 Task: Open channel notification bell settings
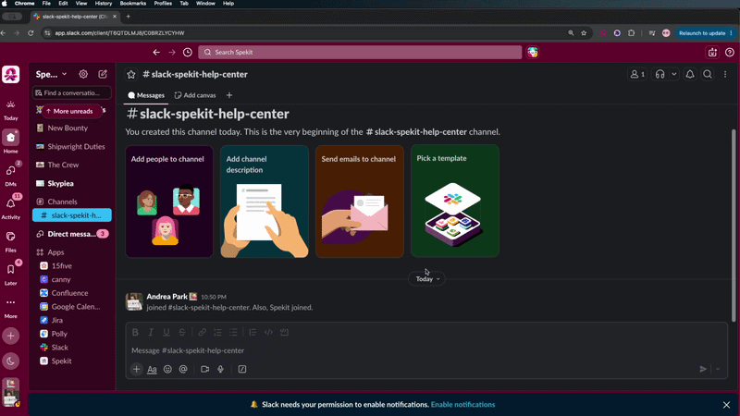coord(690,75)
